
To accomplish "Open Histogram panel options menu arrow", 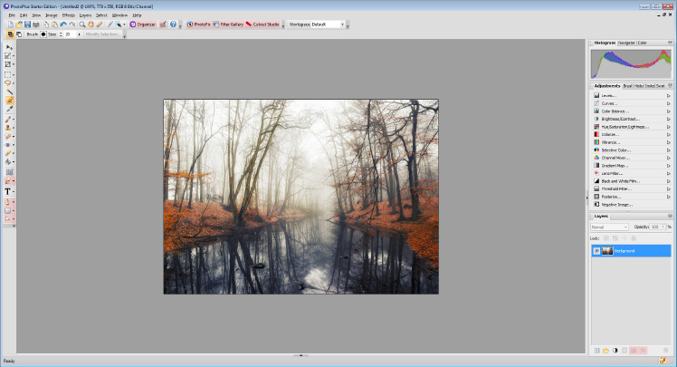I will point(670,43).
